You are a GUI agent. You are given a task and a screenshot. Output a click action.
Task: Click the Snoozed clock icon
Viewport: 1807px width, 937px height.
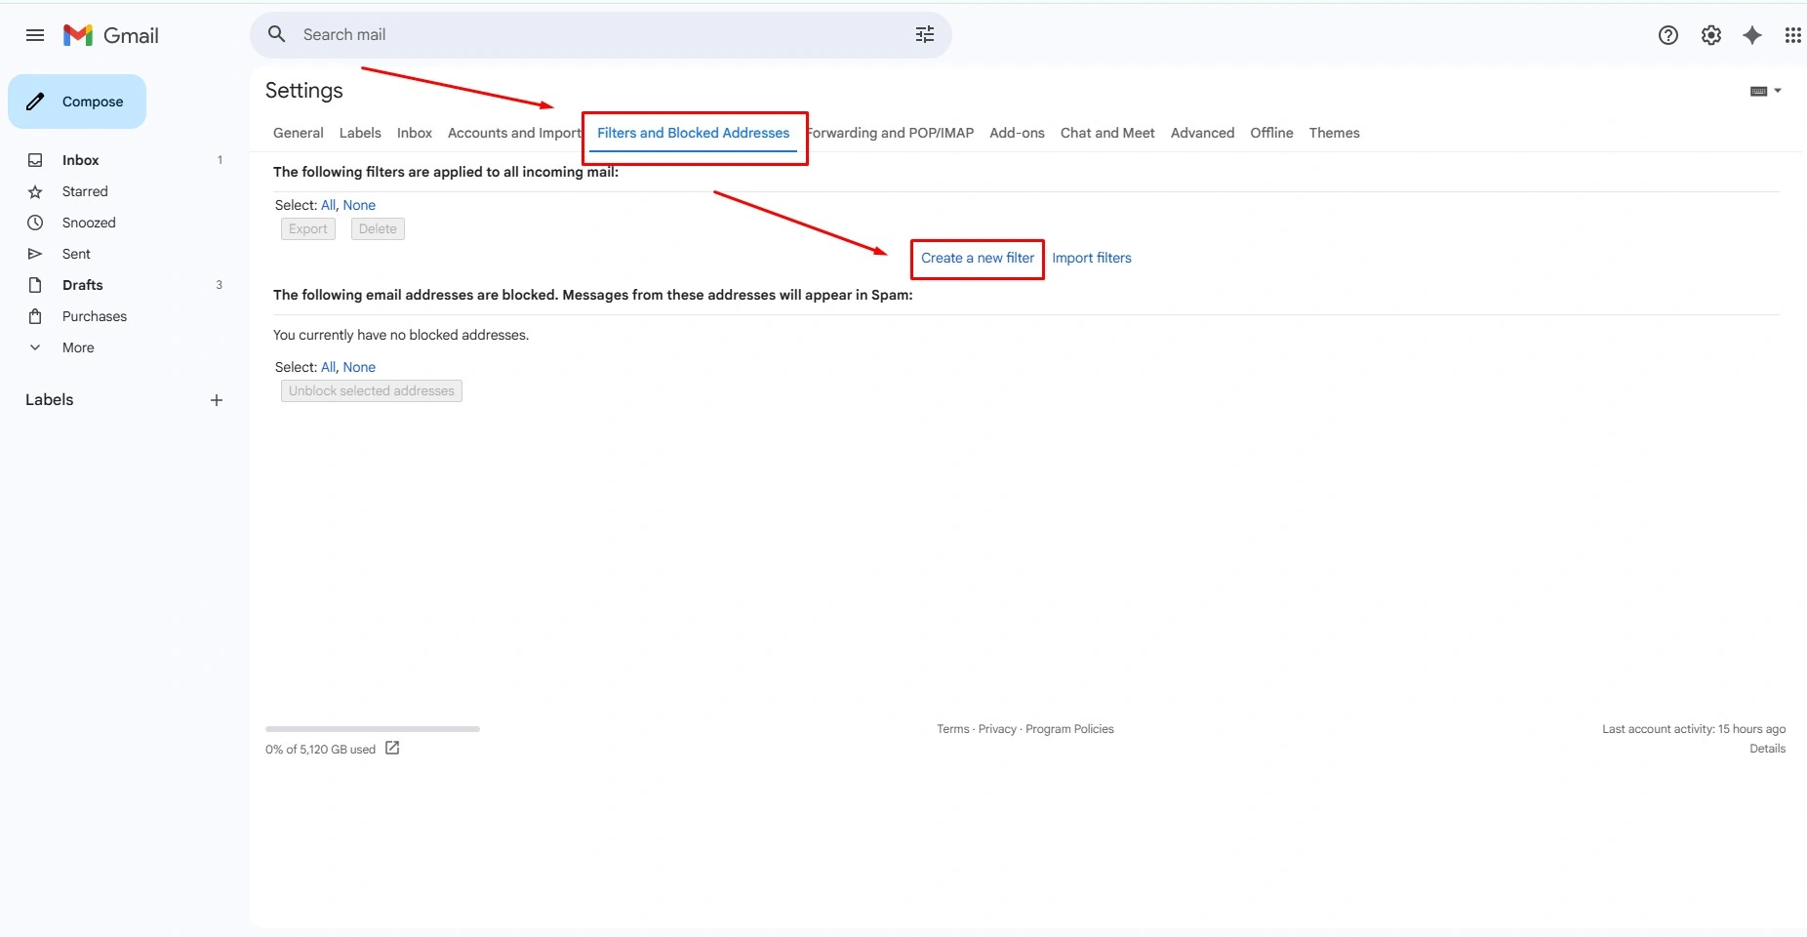point(35,223)
